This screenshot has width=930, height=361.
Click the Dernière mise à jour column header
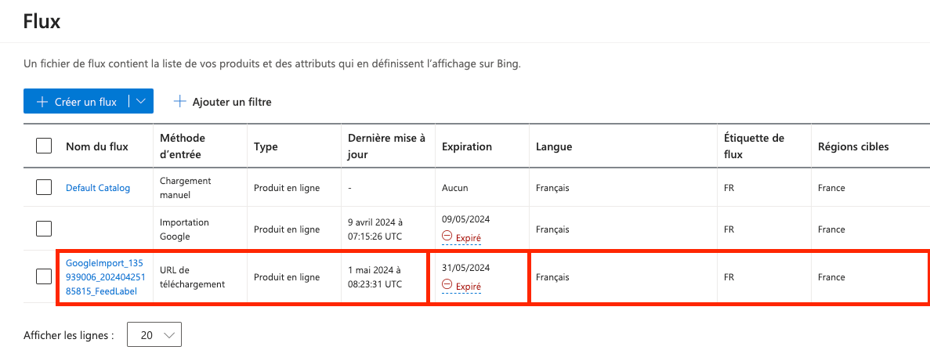tap(387, 146)
